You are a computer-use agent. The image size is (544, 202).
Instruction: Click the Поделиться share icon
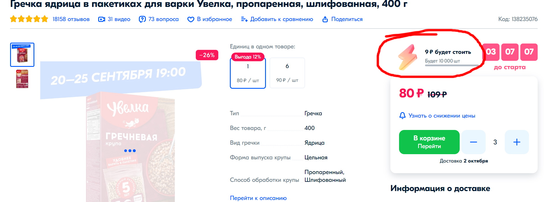pyautogui.click(x=325, y=19)
